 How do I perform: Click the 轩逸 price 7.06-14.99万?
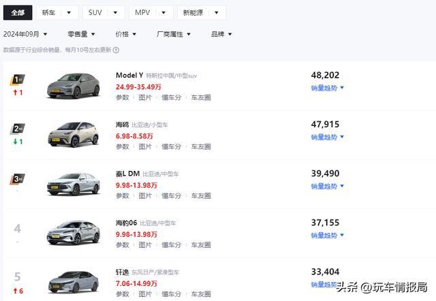[136, 283]
